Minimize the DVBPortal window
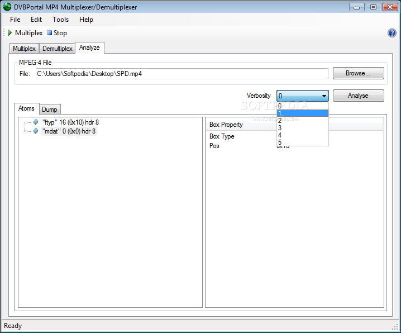The height and width of the screenshot is (333, 401). point(356,7)
